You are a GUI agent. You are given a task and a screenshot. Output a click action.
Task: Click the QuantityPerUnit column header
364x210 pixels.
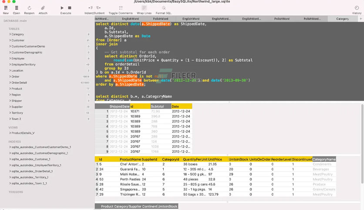tap(195, 159)
